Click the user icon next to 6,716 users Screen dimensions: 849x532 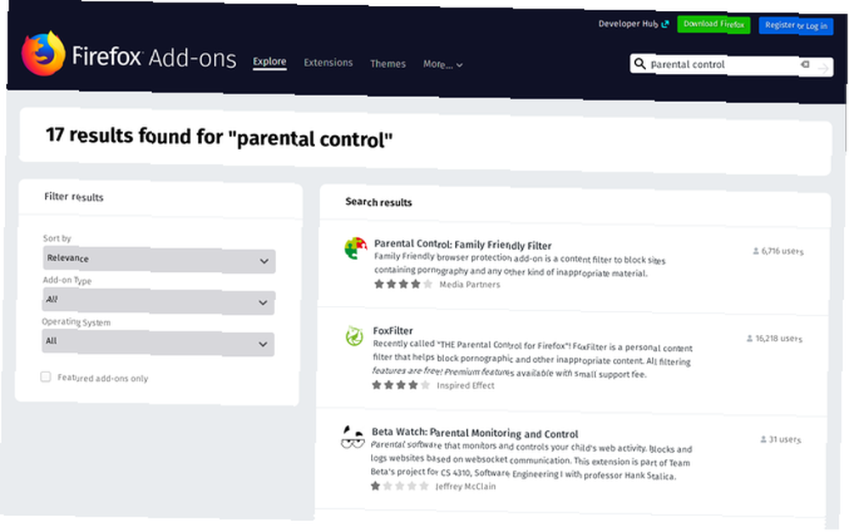(x=756, y=251)
